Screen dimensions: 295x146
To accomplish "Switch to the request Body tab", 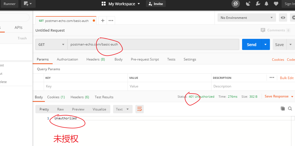I will (x=118, y=59).
